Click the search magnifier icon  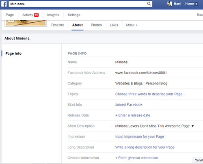[x=149, y=4]
